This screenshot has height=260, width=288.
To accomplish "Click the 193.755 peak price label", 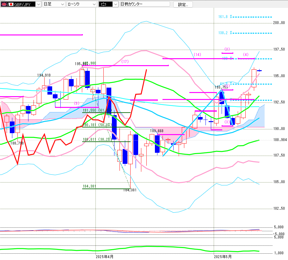I will tap(221, 87).
